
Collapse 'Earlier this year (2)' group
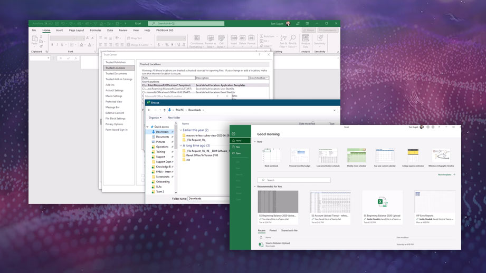pos(181,130)
